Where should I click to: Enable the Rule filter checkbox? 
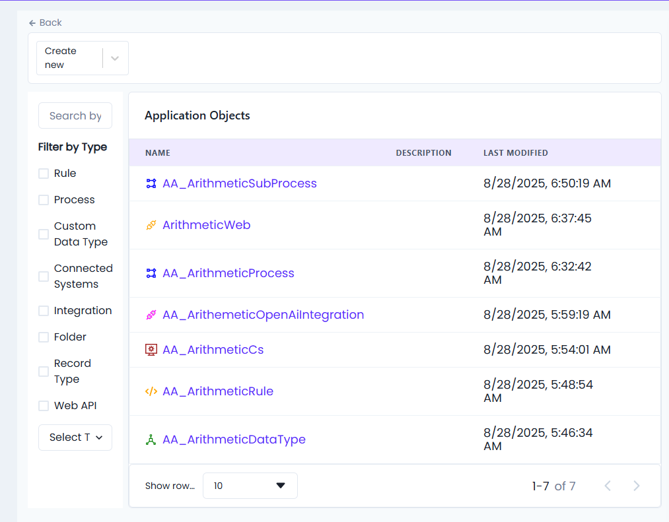tap(44, 174)
